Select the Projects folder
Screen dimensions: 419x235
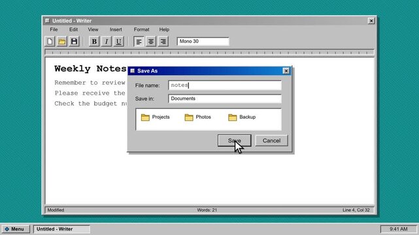156,117
